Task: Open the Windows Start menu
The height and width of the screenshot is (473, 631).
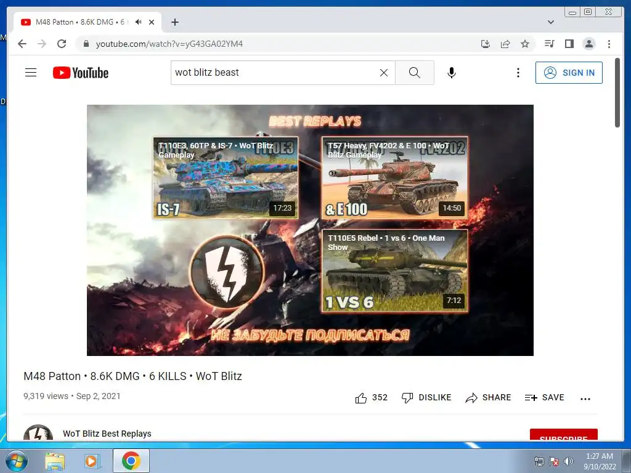Action: point(17,461)
